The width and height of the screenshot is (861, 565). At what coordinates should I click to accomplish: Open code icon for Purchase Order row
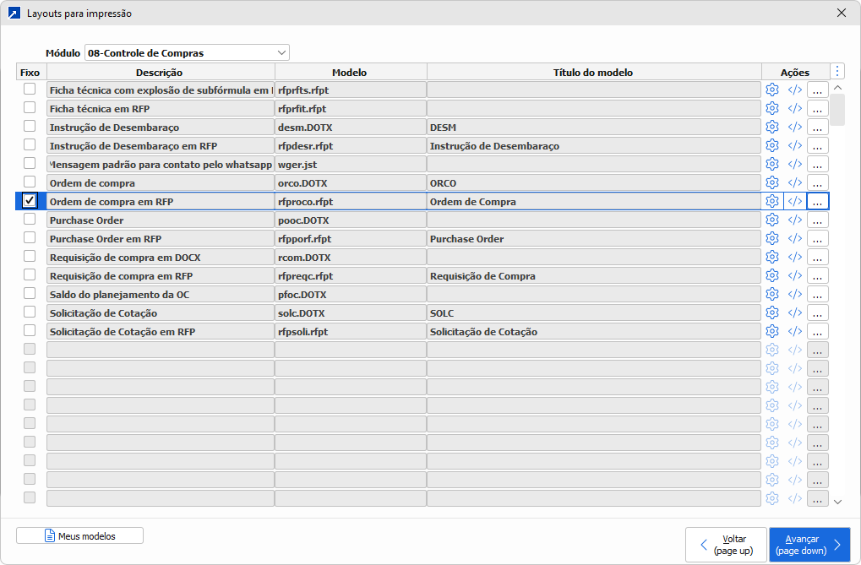(x=794, y=220)
